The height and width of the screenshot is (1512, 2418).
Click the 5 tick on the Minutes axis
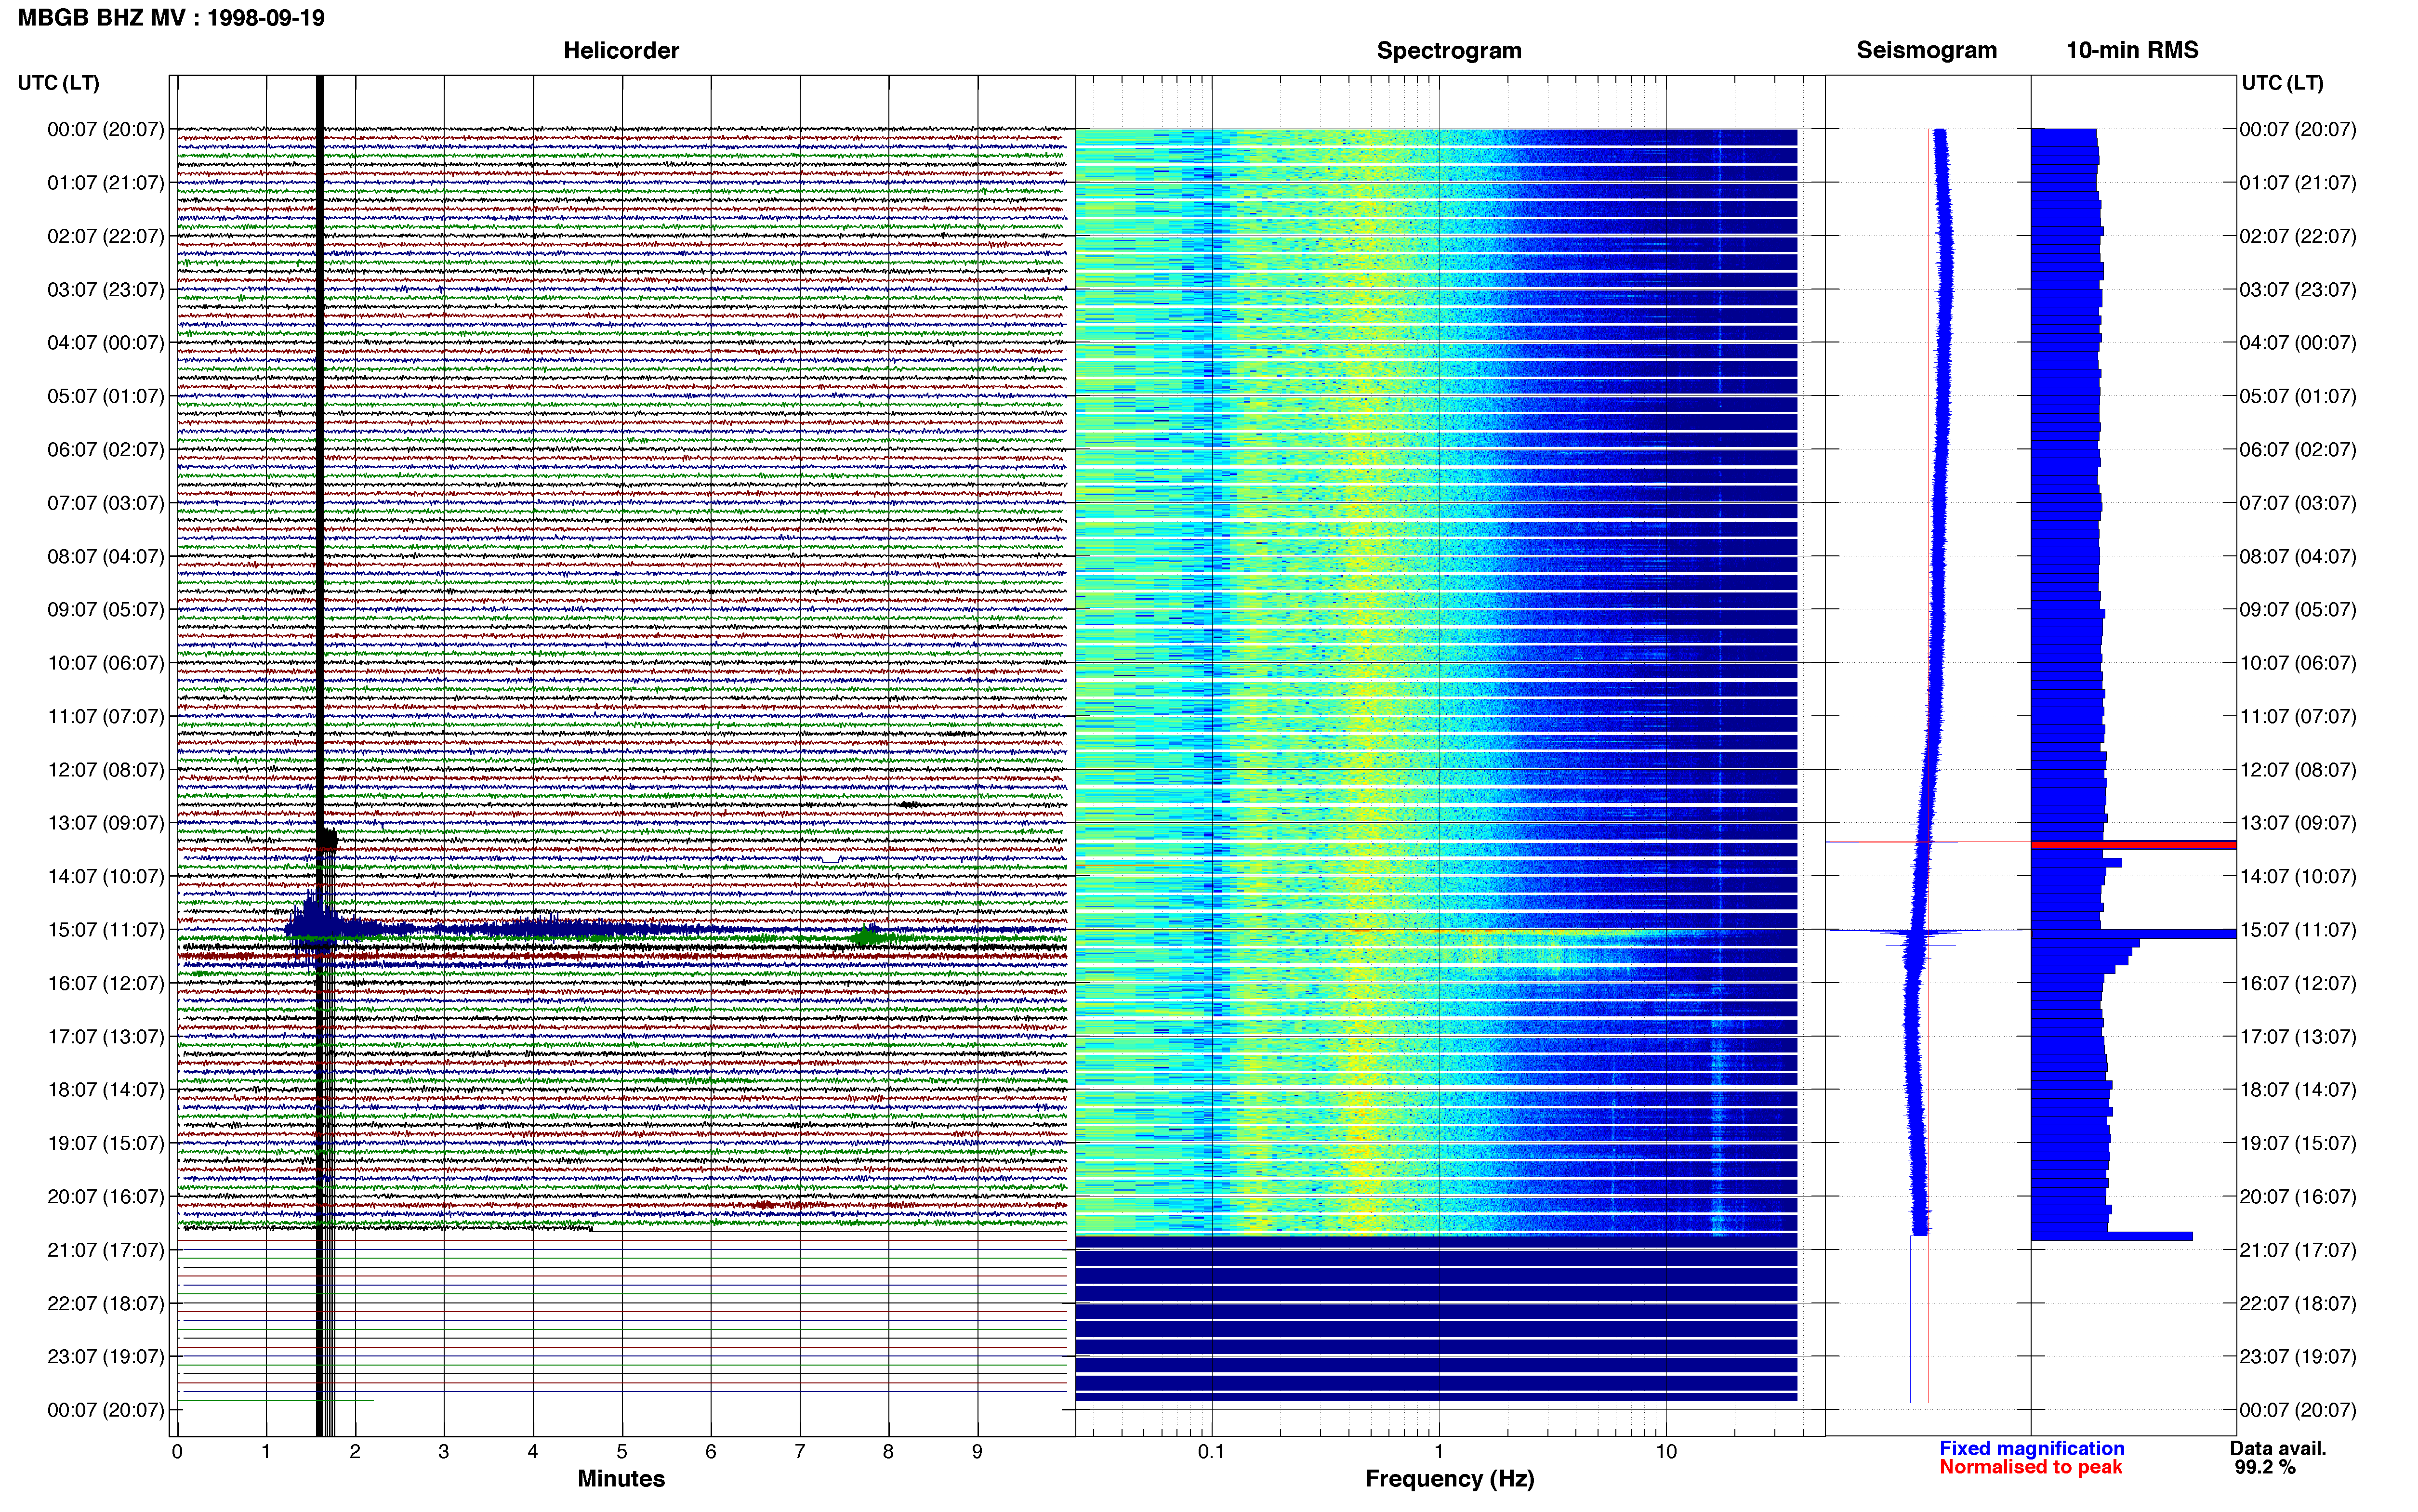pyautogui.click(x=622, y=1452)
